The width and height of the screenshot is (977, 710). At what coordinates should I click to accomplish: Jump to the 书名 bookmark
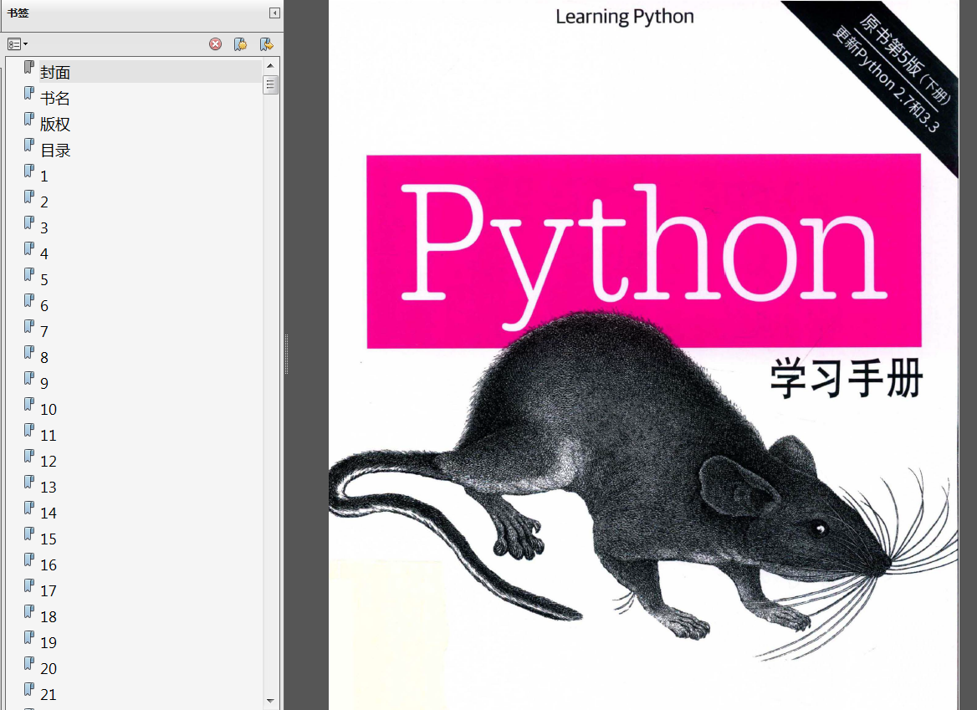(55, 99)
